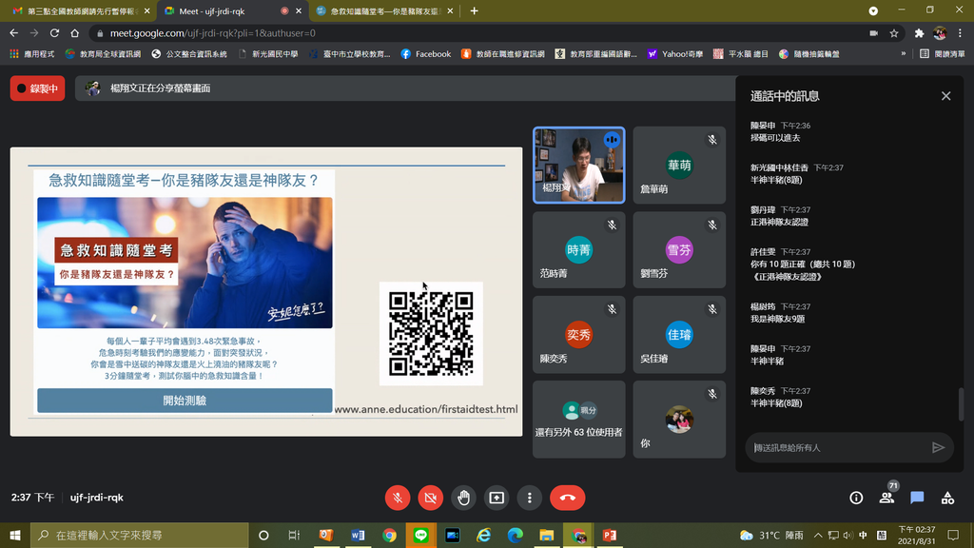Bookmark this page with the star icon
The width and height of the screenshot is (974, 548).
(x=894, y=33)
